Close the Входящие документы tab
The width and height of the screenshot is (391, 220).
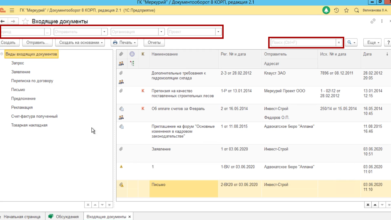click(x=129, y=217)
